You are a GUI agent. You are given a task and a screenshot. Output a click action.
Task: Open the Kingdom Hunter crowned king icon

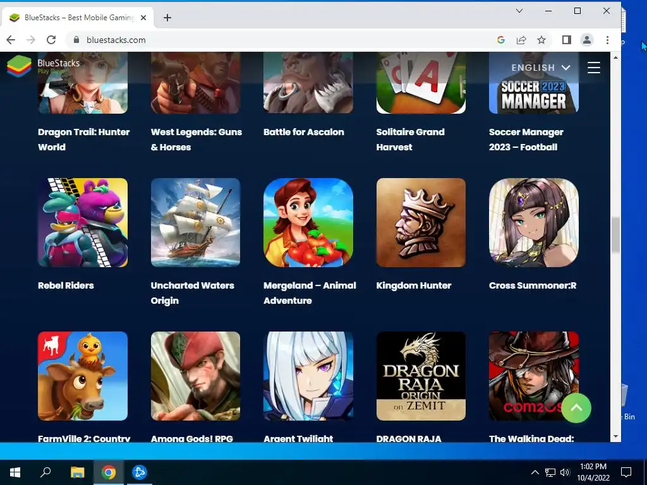421,223
